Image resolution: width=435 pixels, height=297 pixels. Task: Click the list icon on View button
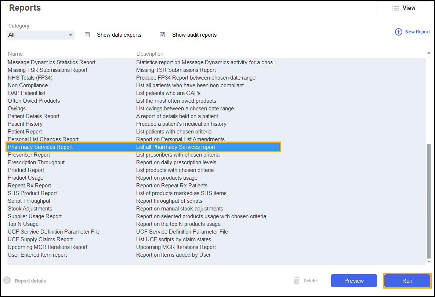click(x=395, y=8)
